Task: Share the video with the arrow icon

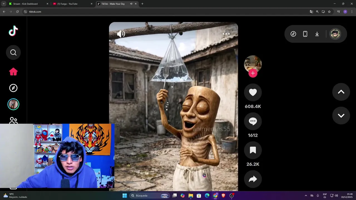Action: [253, 179]
